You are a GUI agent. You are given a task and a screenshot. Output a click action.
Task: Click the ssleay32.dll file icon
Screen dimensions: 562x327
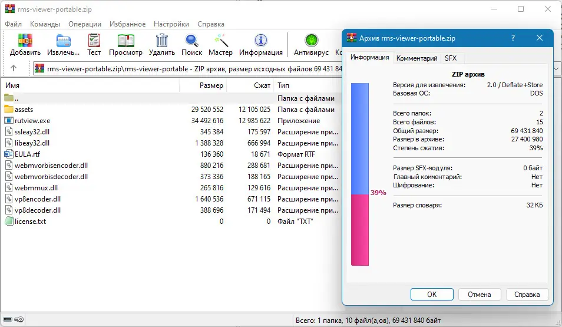[9, 131]
